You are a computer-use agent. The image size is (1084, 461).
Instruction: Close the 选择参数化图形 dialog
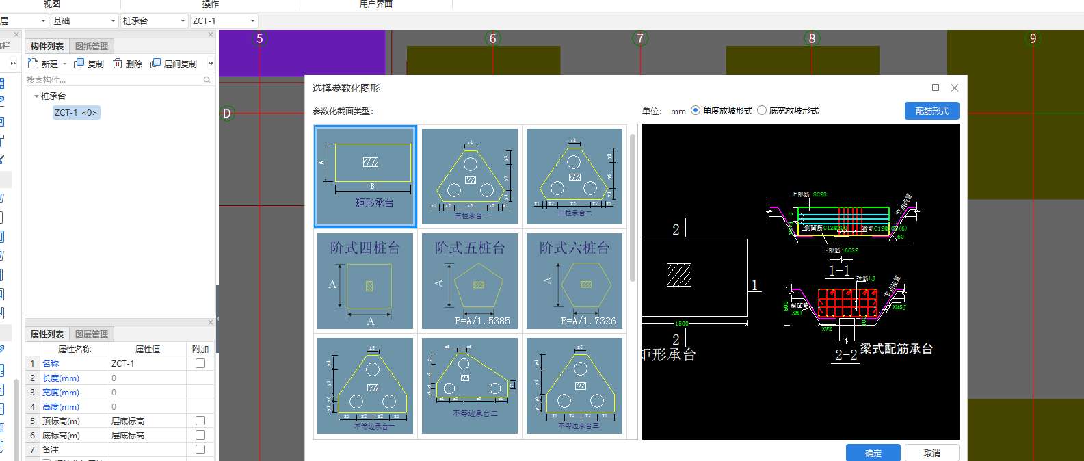[955, 88]
